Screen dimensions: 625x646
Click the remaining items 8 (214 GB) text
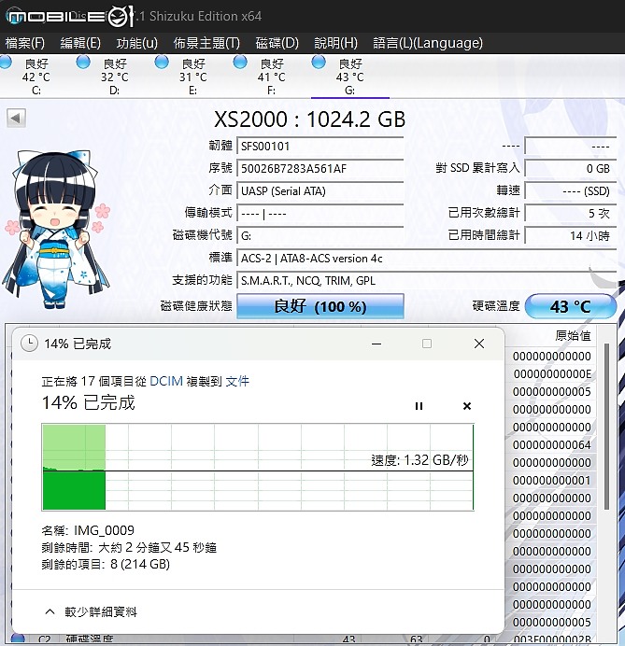click(140, 564)
